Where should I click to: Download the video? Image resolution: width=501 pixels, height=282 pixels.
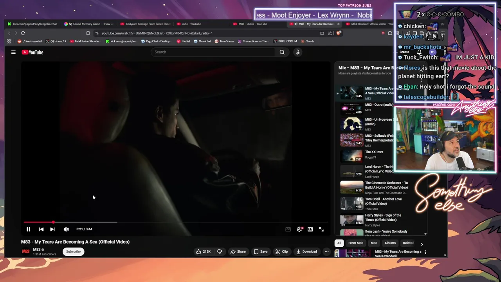pyautogui.click(x=306, y=251)
